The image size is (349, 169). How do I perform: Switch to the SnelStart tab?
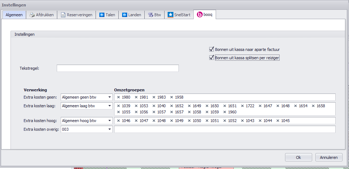pyautogui.click(x=179, y=15)
